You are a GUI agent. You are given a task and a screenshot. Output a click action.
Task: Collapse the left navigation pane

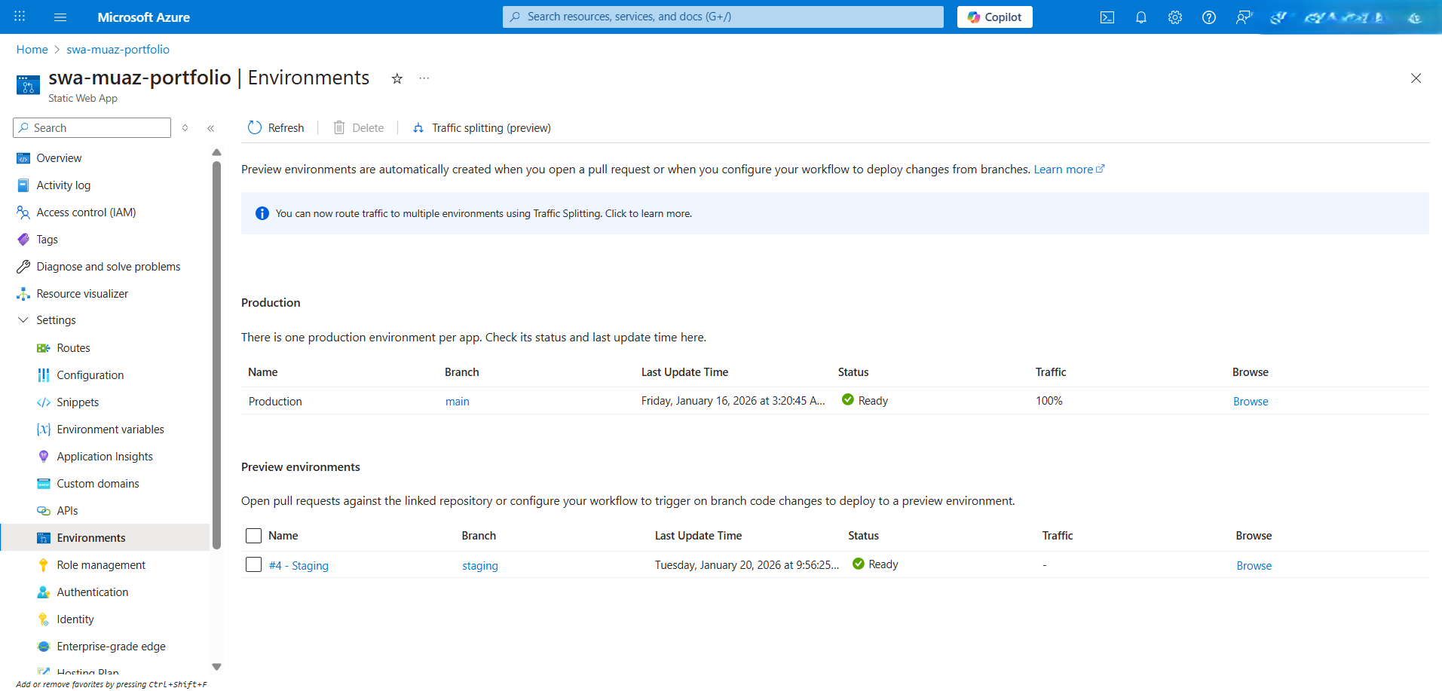tap(211, 127)
